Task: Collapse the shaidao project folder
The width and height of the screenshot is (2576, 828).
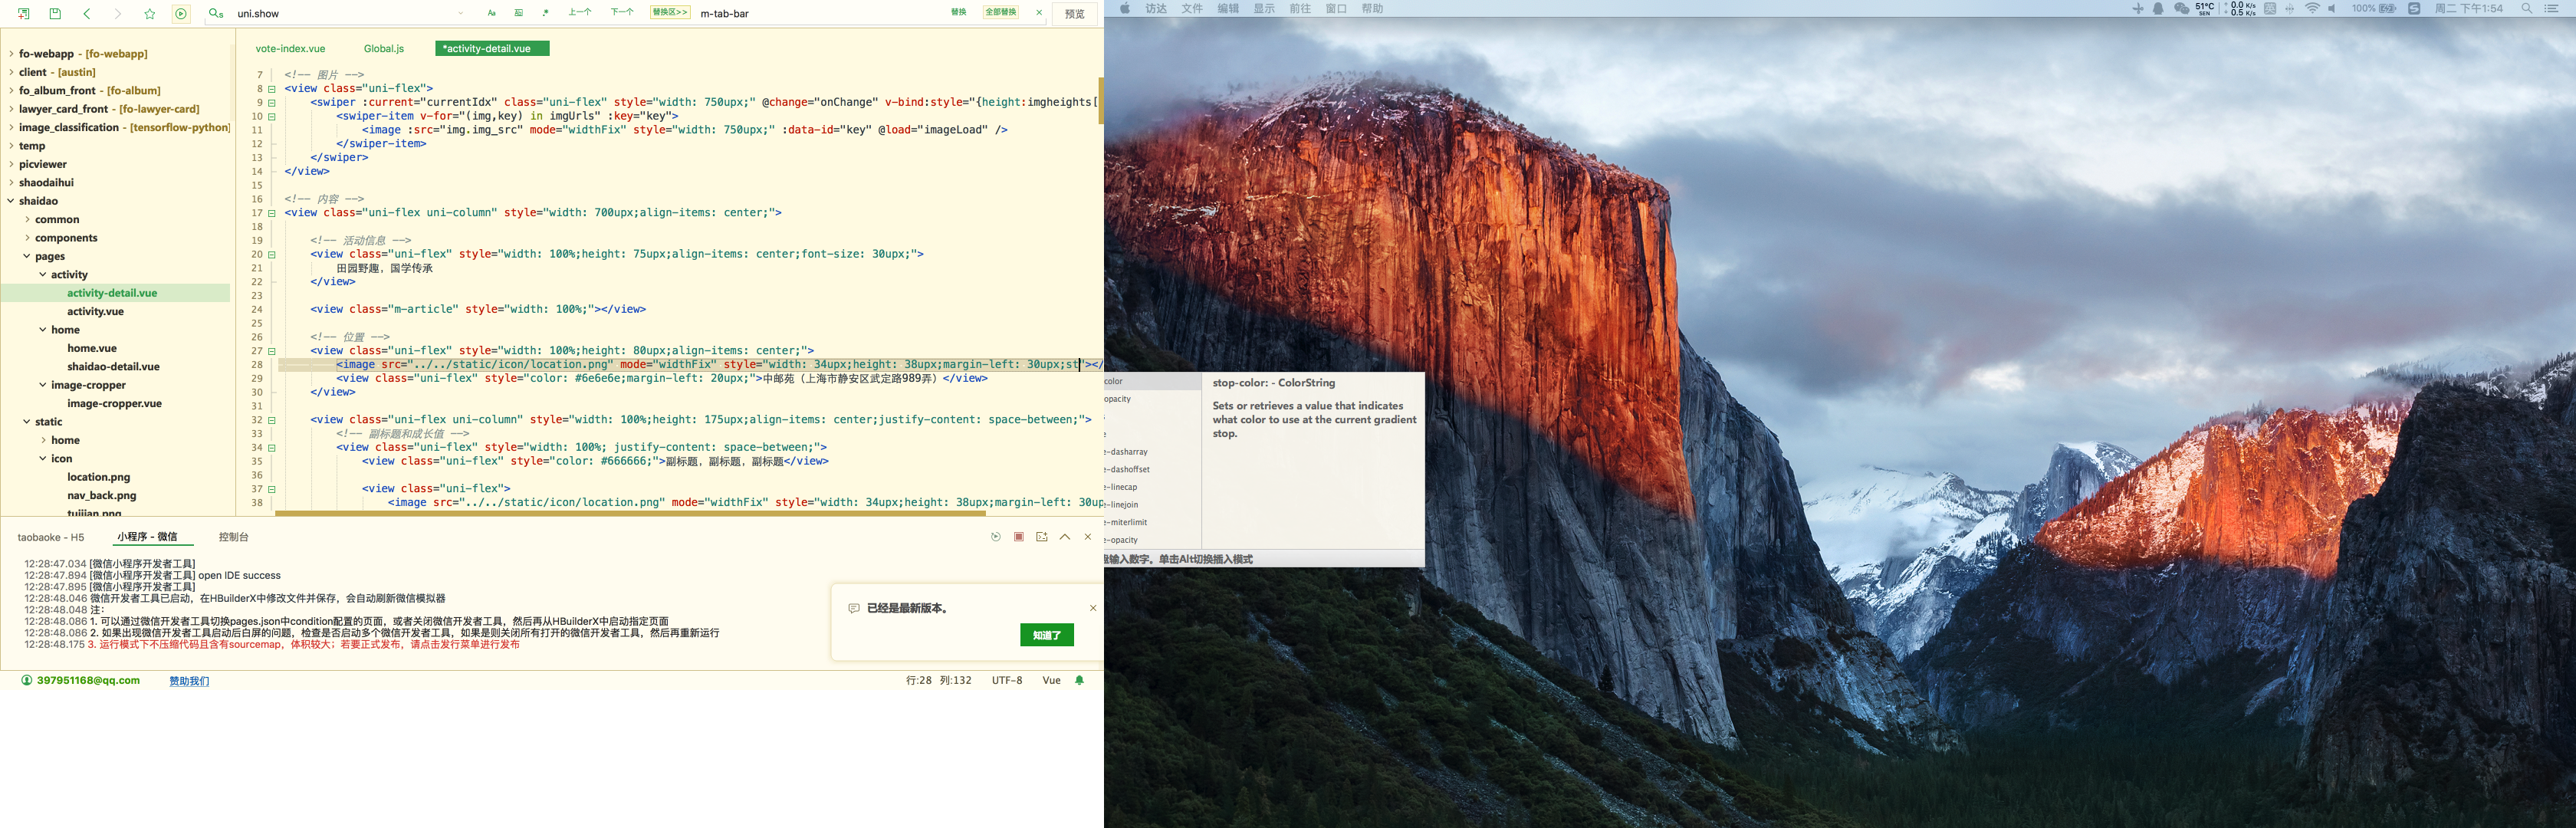Action: (11, 201)
